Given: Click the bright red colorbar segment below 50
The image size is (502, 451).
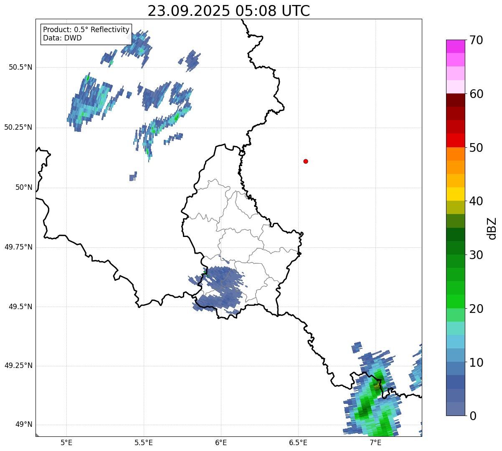Looking at the screenshot, I should coord(455,141).
